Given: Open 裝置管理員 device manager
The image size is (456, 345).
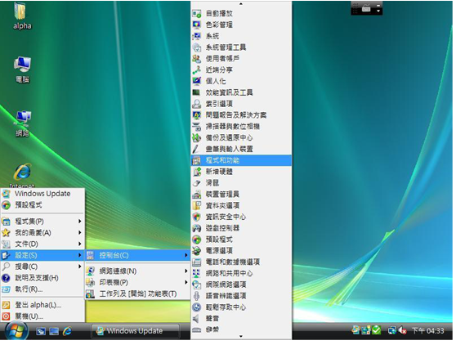Looking at the screenshot, I should tap(241, 195).
